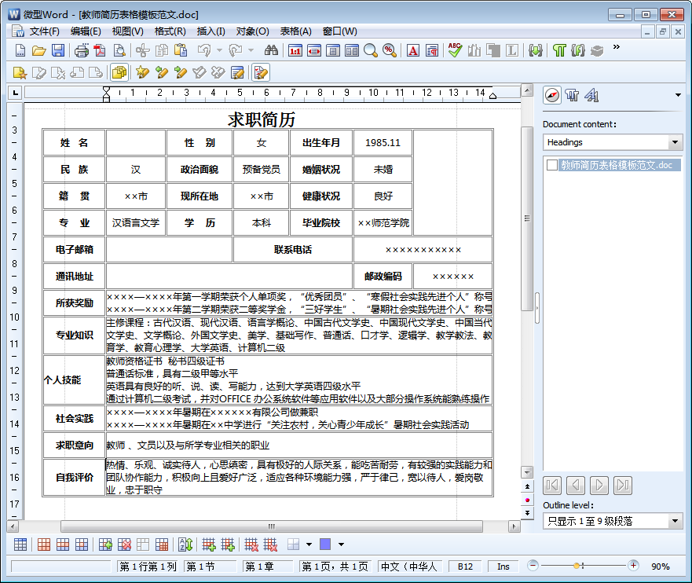Open the 视图(V) menu
This screenshot has height=583, width=692.
pyautogui.click(x=127, y=31)
